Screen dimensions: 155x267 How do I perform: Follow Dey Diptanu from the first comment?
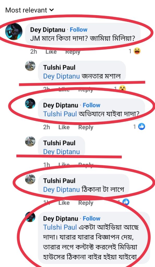(x=79, y=30)
